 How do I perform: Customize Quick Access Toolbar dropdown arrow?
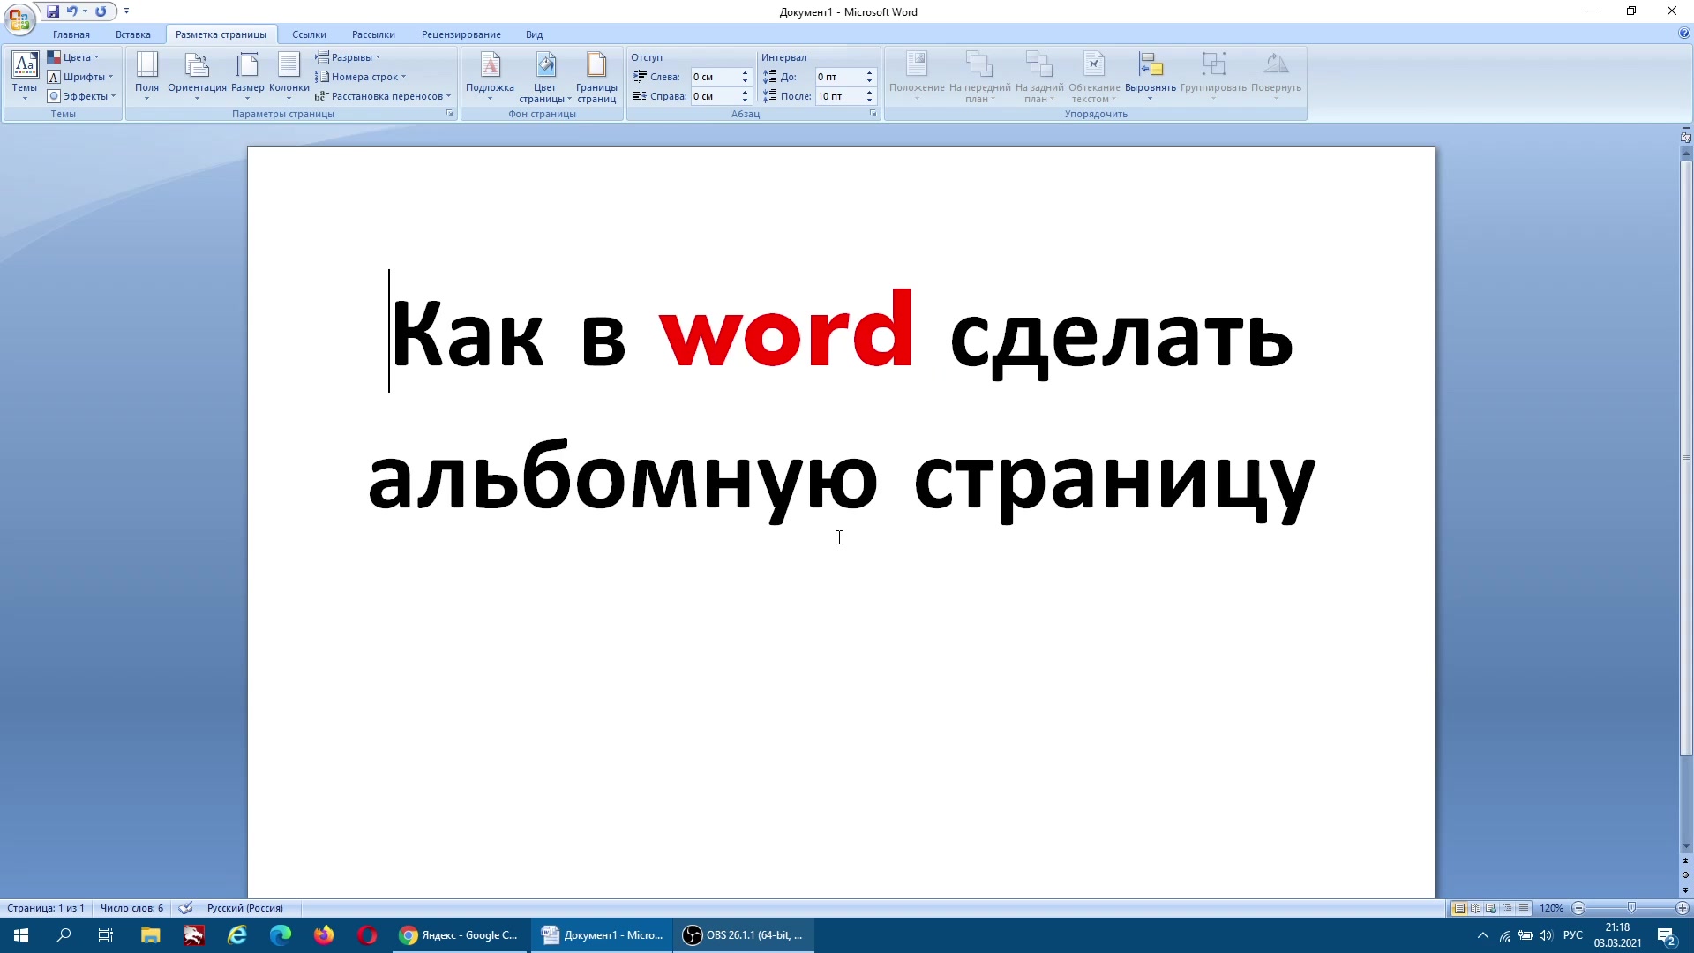127,11
